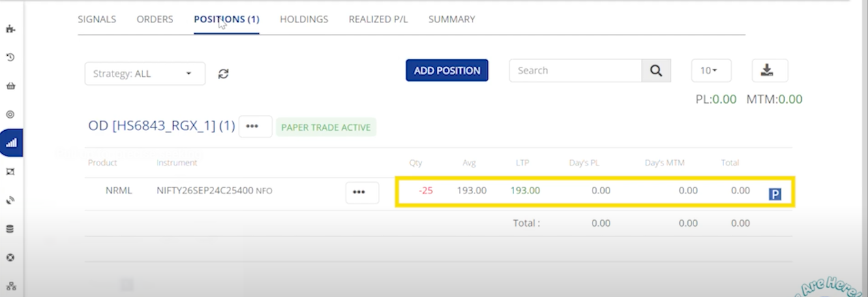The width and height of the screenshot is (868, 297).
Task: Click the history clock sidebar icon
Action: (10, 57)
